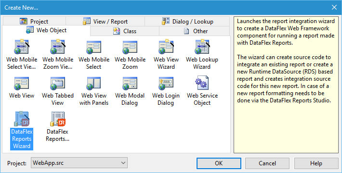
Task: Switch to the View / Report tab
Action: point(105,21)
